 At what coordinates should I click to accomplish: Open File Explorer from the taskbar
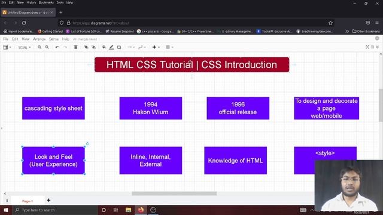pyautogui.click(x=128, y=210)
